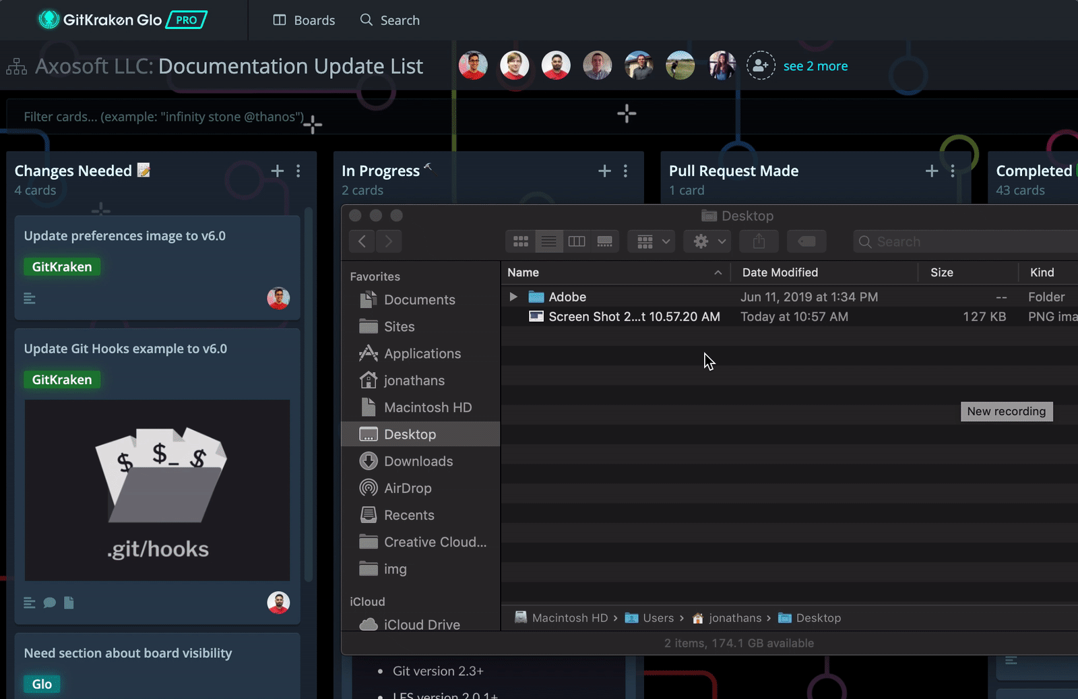Switch Finder to list view
1078x699 pixels.
(x=549, y=241)
